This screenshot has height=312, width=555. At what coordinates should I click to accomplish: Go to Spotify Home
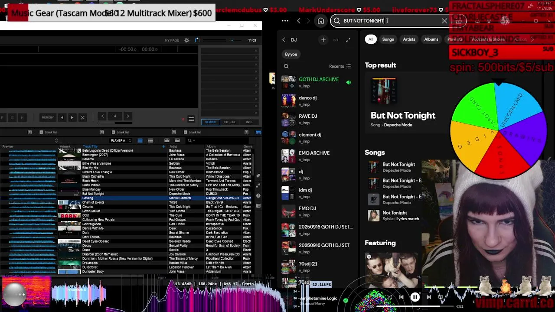click(x=321, y=21)
